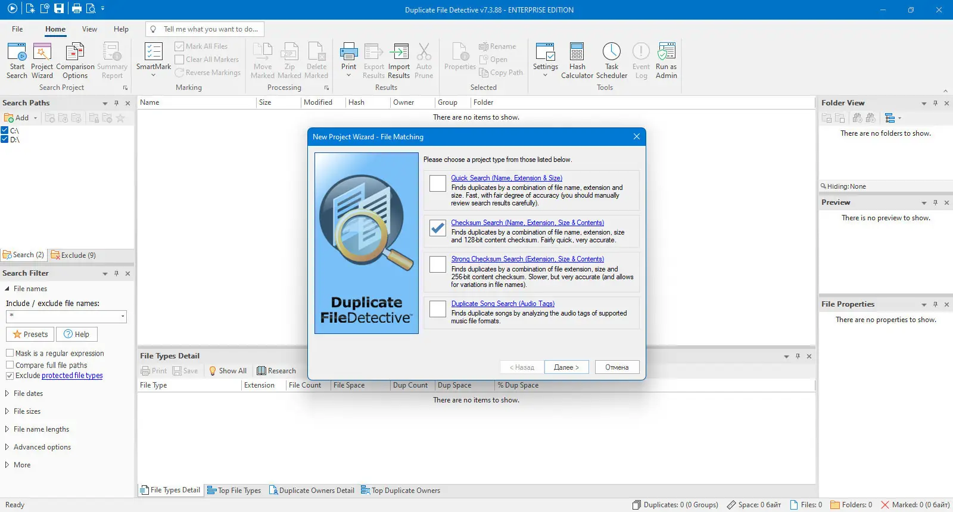Switch to the View ribbon tab

coord(89,29)
